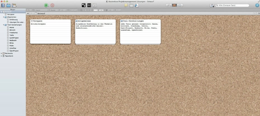Screen dimensions: 260x116
Task: Click the green Add document button
Action: click(46, 5)
